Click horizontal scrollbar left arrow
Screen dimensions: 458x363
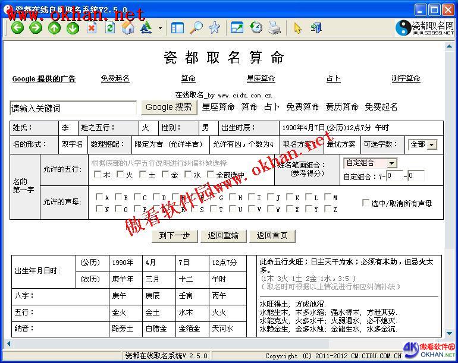coord(9,344)
